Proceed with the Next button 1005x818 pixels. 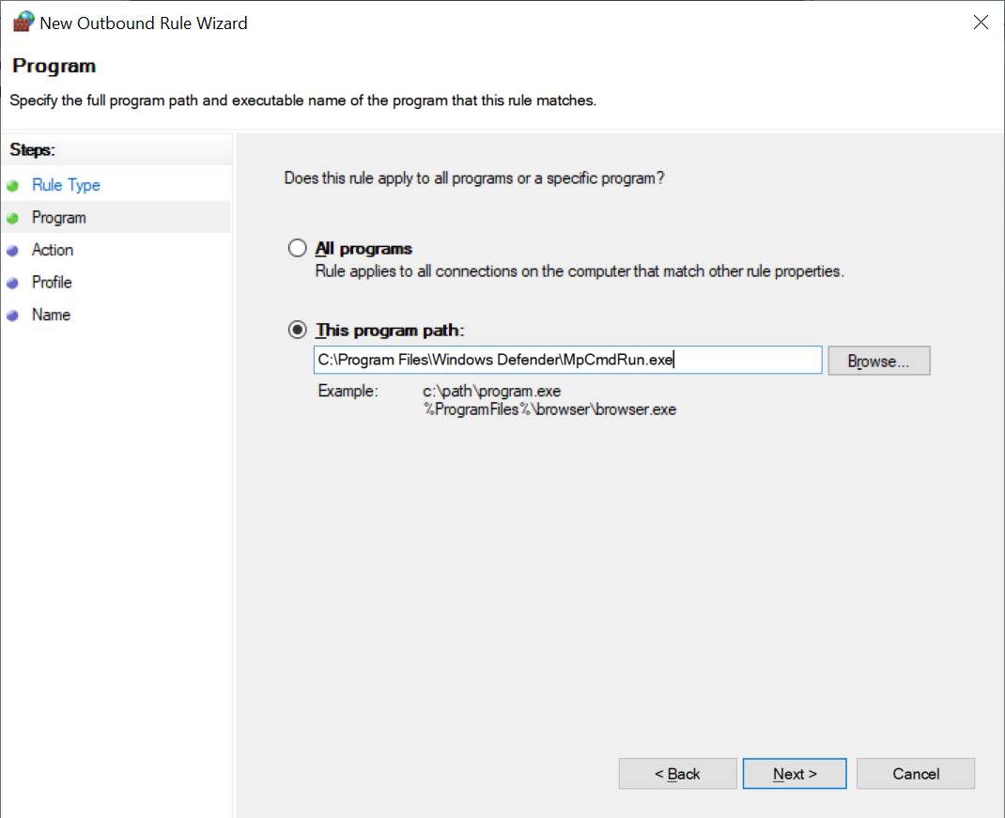coord(795,774)
